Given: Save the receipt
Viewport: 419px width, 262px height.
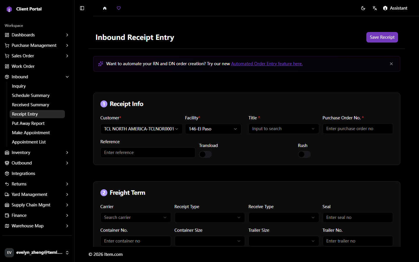Looking at the screenshot, I should point(382,37).
